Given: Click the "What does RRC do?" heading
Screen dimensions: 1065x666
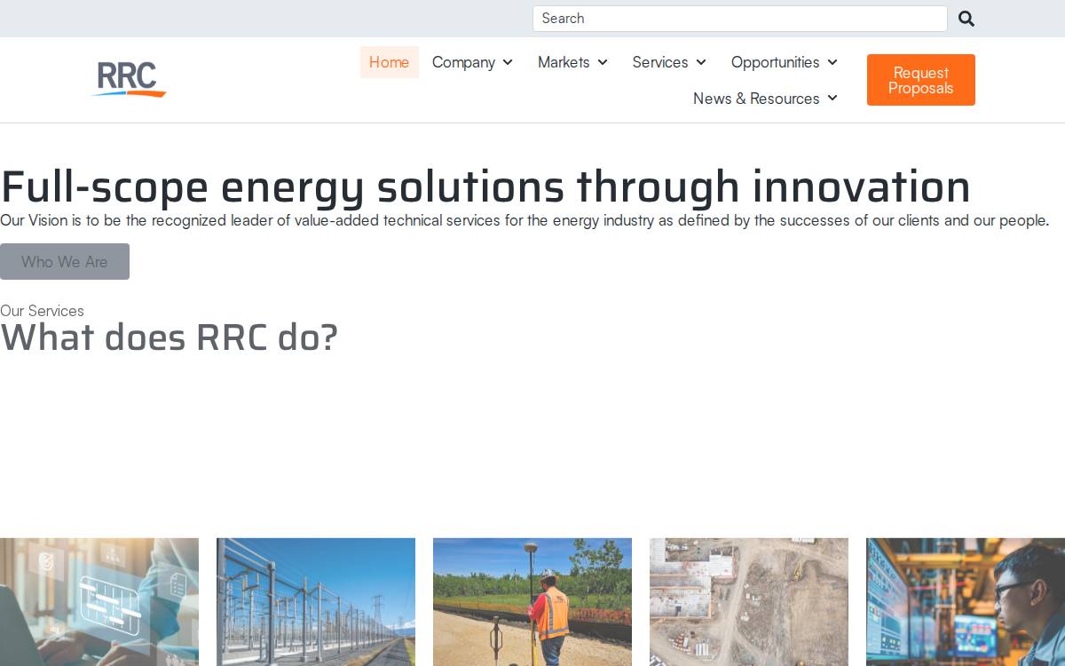Looking at the screenshot, I should point(170,337).
